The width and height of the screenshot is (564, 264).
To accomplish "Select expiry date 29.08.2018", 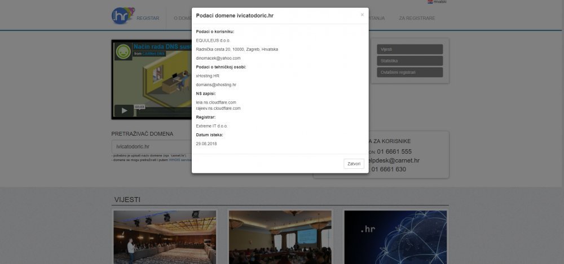I will [x=206, y=144].
